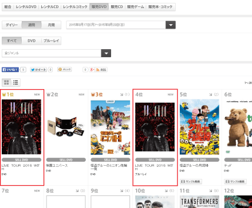Open 怪盗グルーのミニオン危機一発 title link
This screenshot has width=252, height=208.
click(109, 167)
